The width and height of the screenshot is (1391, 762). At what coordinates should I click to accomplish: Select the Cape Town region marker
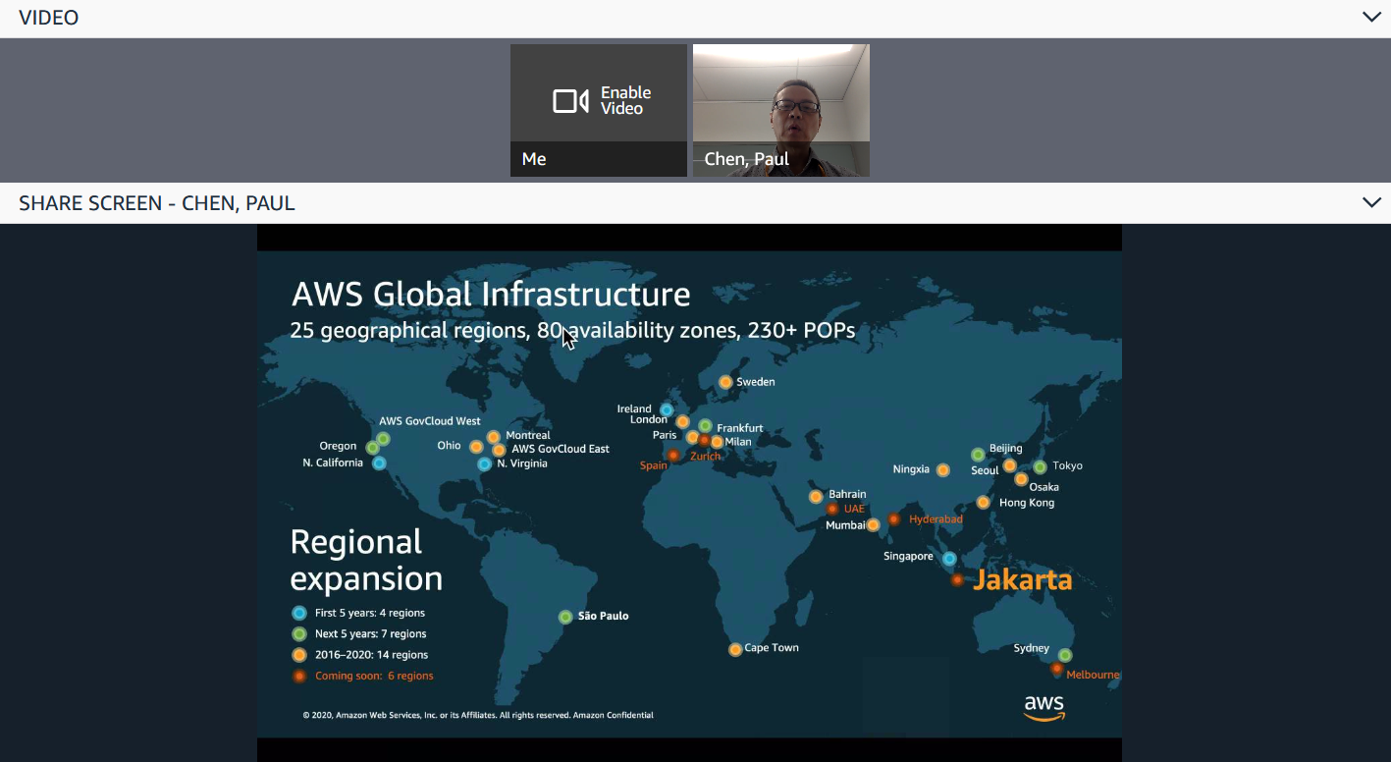point(735,648)
